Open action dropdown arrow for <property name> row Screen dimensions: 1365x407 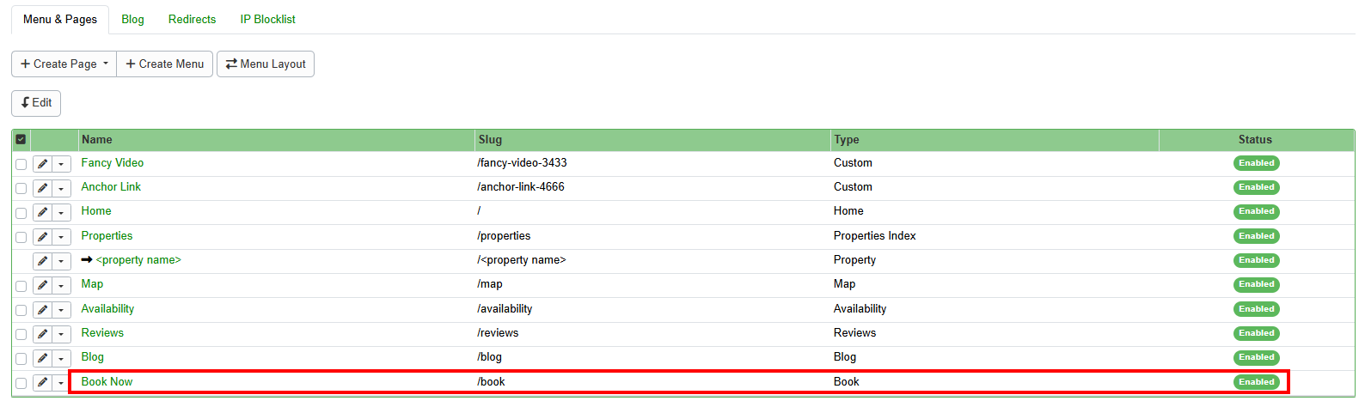tap(61, 261)
